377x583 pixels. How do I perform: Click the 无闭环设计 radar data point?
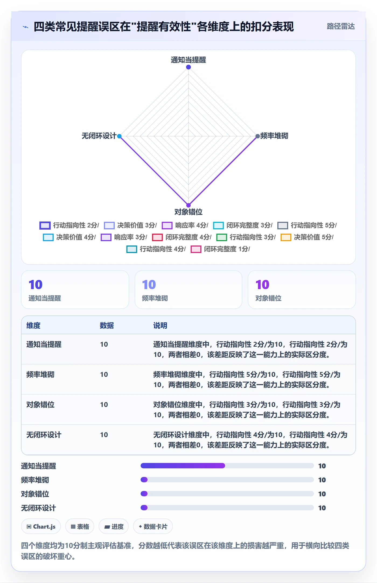pyautogui.click(x=119, y=136)
